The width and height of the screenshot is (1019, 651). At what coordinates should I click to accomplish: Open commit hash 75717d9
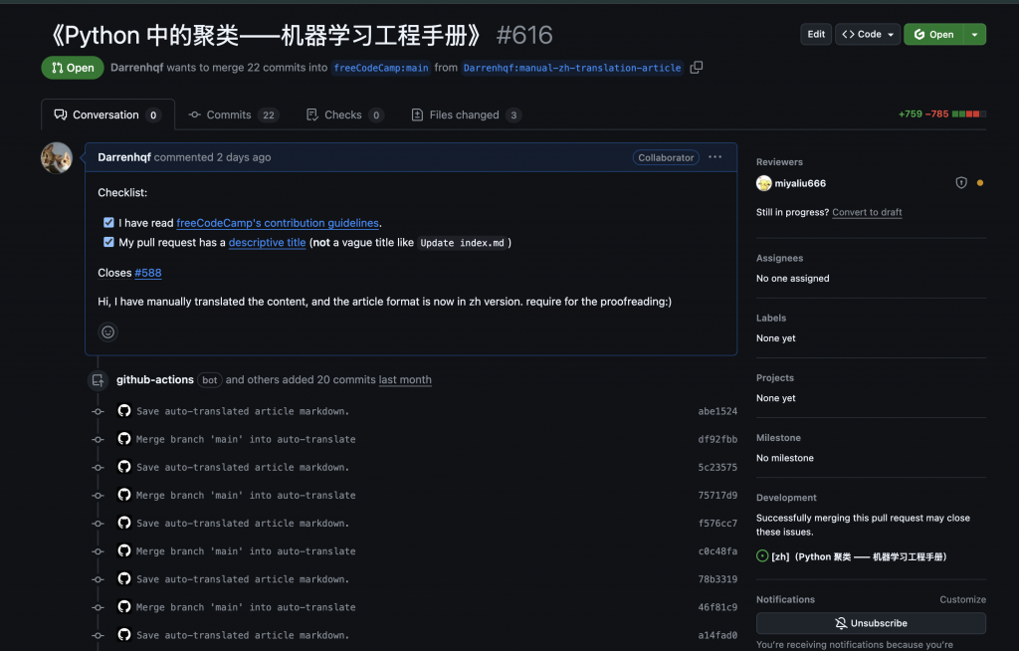[x=717, y=495]
